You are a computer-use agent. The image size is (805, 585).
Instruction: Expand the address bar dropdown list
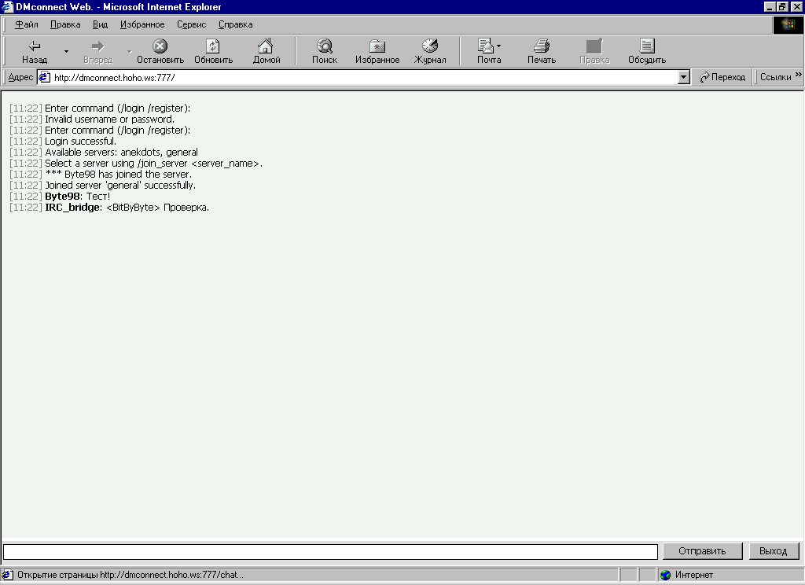(x=683, y=77)
